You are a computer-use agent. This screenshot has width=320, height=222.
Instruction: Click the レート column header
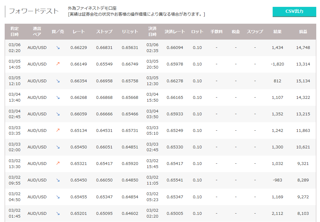(79, 32)
